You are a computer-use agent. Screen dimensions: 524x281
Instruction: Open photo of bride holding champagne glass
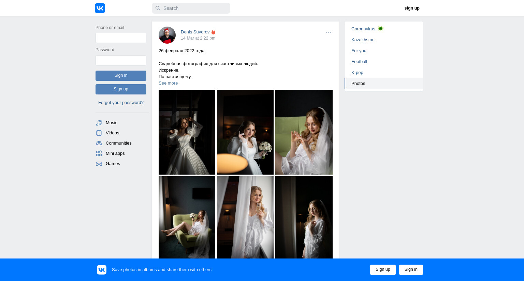click(245, 218)
